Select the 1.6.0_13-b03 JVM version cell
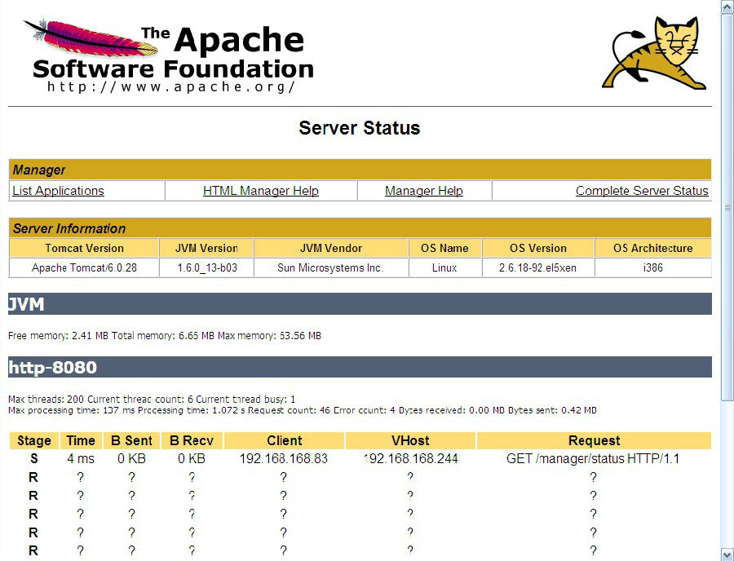Screen dimensions: 734x561 [207, 267]
